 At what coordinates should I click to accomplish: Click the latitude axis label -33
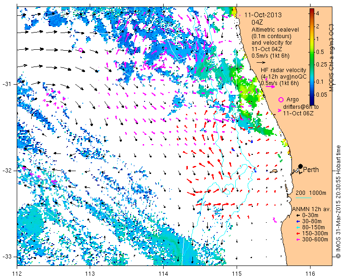(8, 257)
